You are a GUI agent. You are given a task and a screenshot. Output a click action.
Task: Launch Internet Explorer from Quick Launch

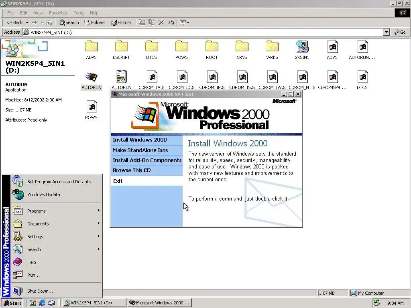[42, 303]
